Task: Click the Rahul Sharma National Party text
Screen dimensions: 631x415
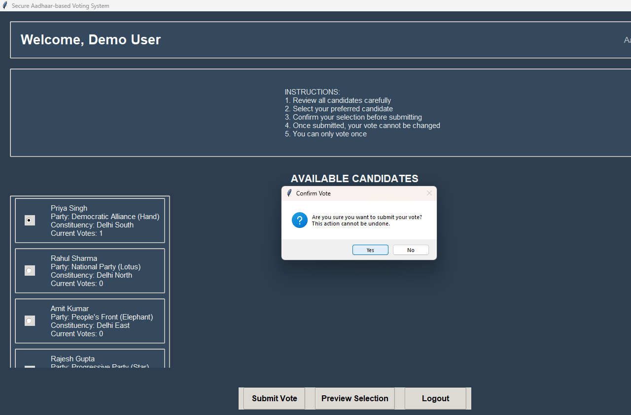Action: 96,267
